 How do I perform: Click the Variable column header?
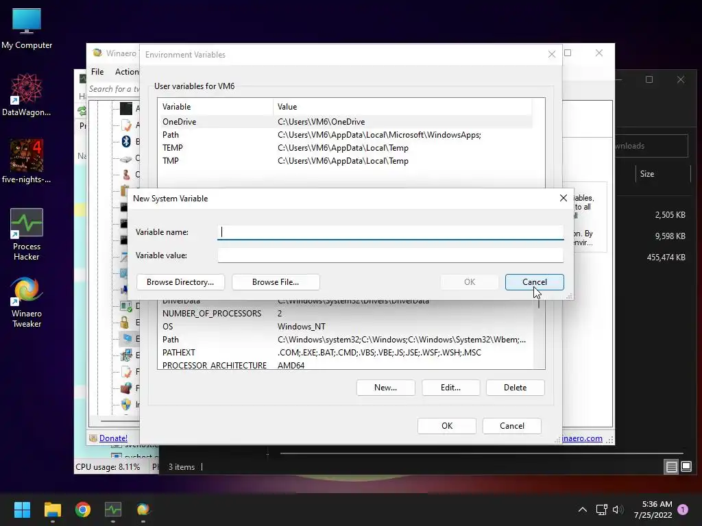pos(215,107)
